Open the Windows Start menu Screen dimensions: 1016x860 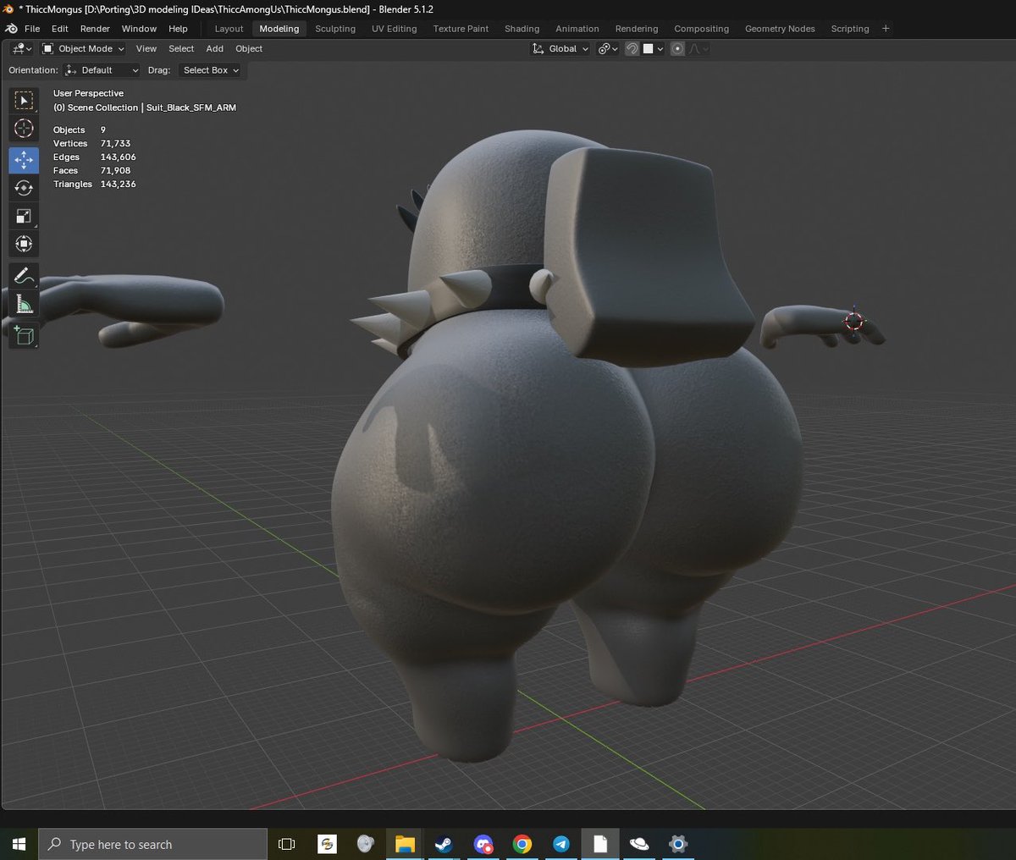19,844
